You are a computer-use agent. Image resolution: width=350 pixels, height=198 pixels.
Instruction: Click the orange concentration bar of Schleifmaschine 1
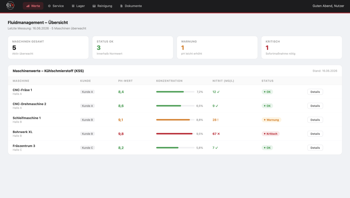pos(173,120)
